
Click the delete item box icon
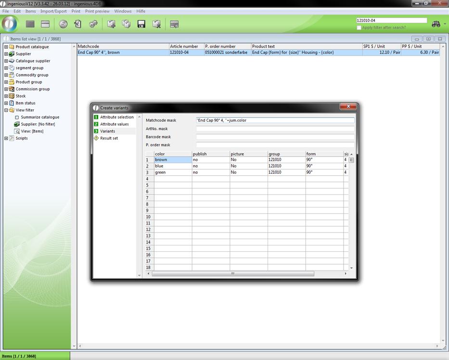156,24
